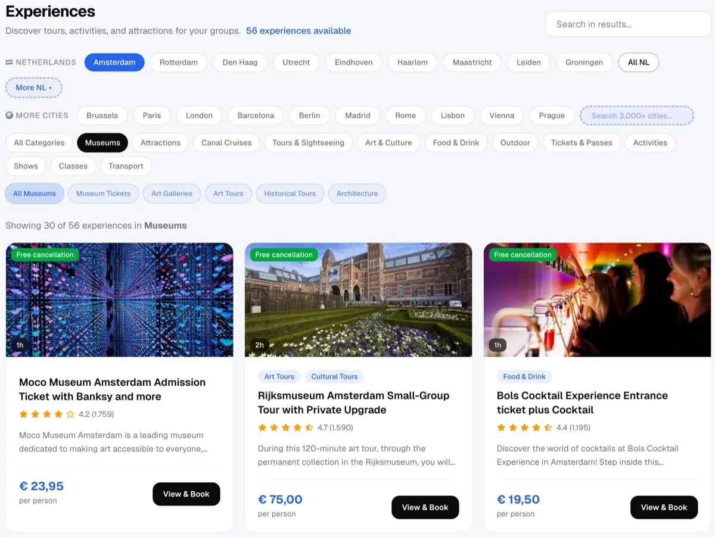
Task: Toggle the Art Galleries filter chip
Action: [172, 193]
